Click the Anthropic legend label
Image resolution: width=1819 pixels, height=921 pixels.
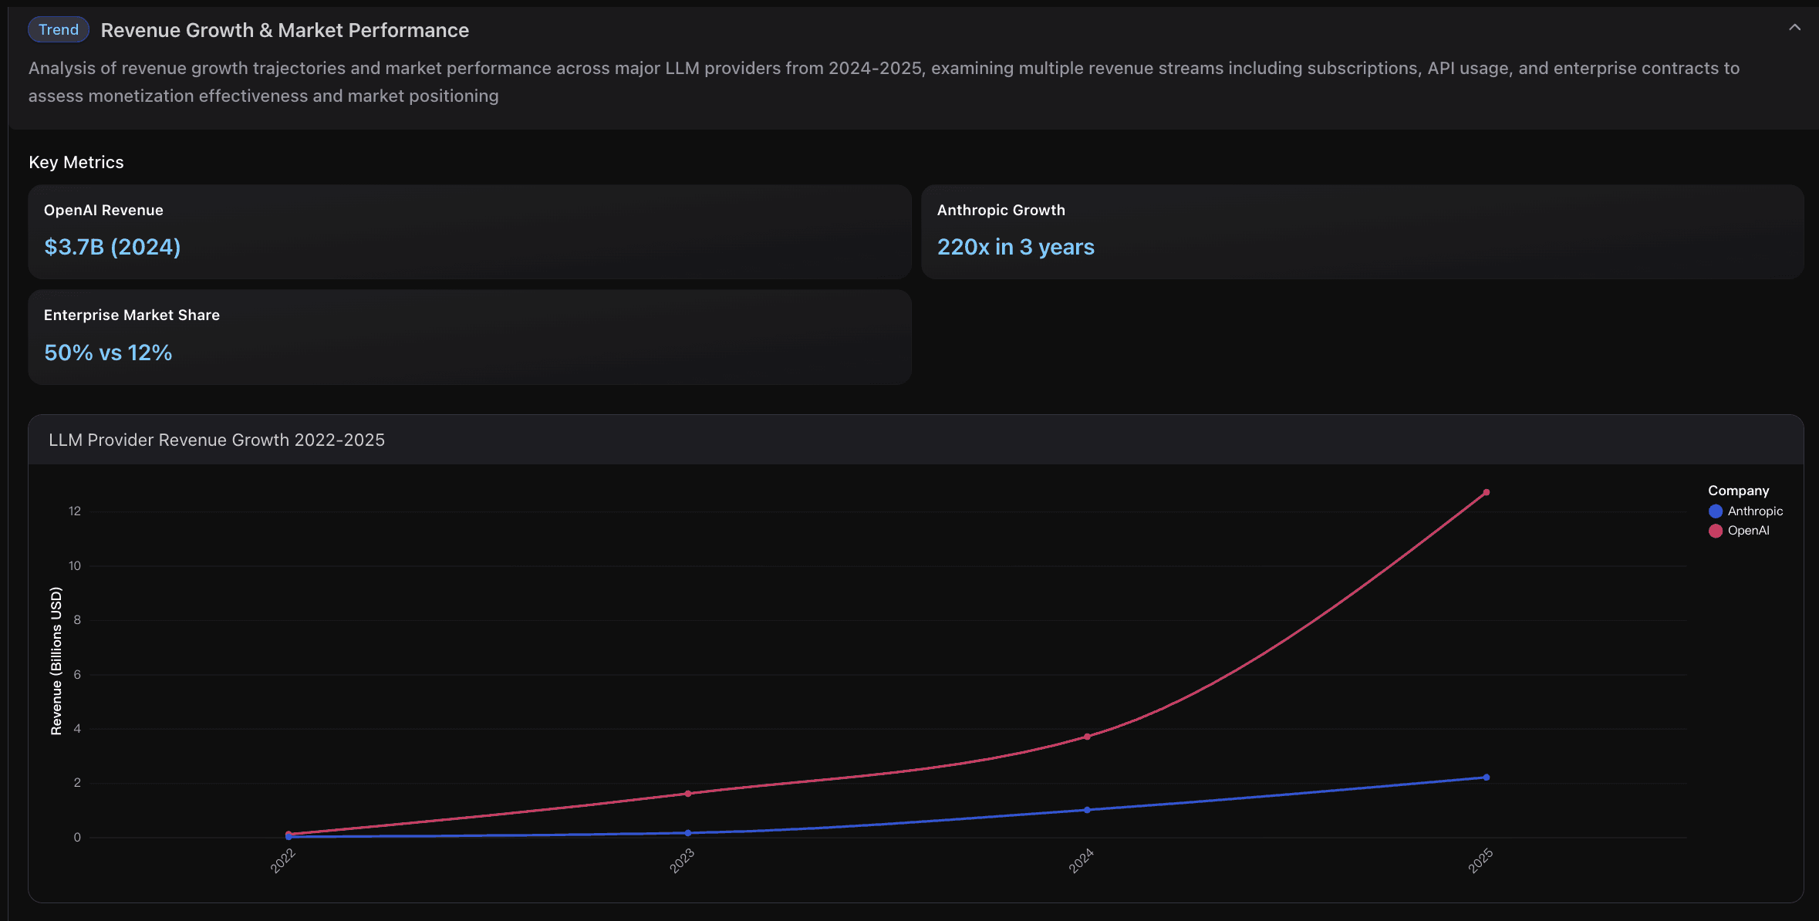click(1755, 511)
